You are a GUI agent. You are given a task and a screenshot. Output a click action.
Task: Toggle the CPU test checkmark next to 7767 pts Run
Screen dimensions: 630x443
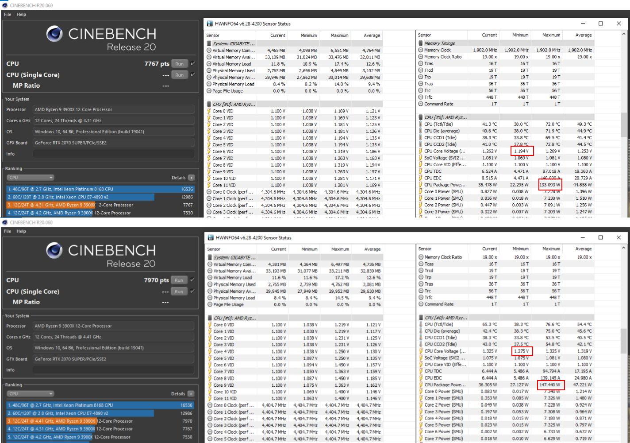[x=193, y=64]
